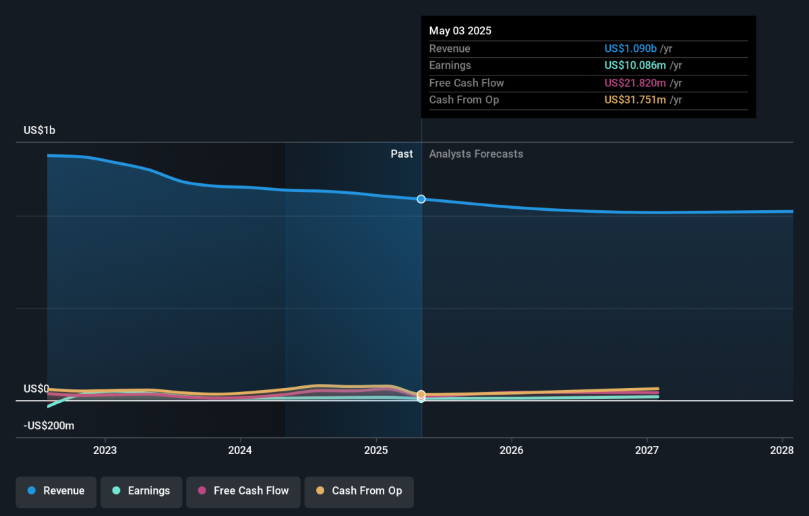Click the tooltip Revenue value US$1.090b
The image size is (809, 516).
630,49
